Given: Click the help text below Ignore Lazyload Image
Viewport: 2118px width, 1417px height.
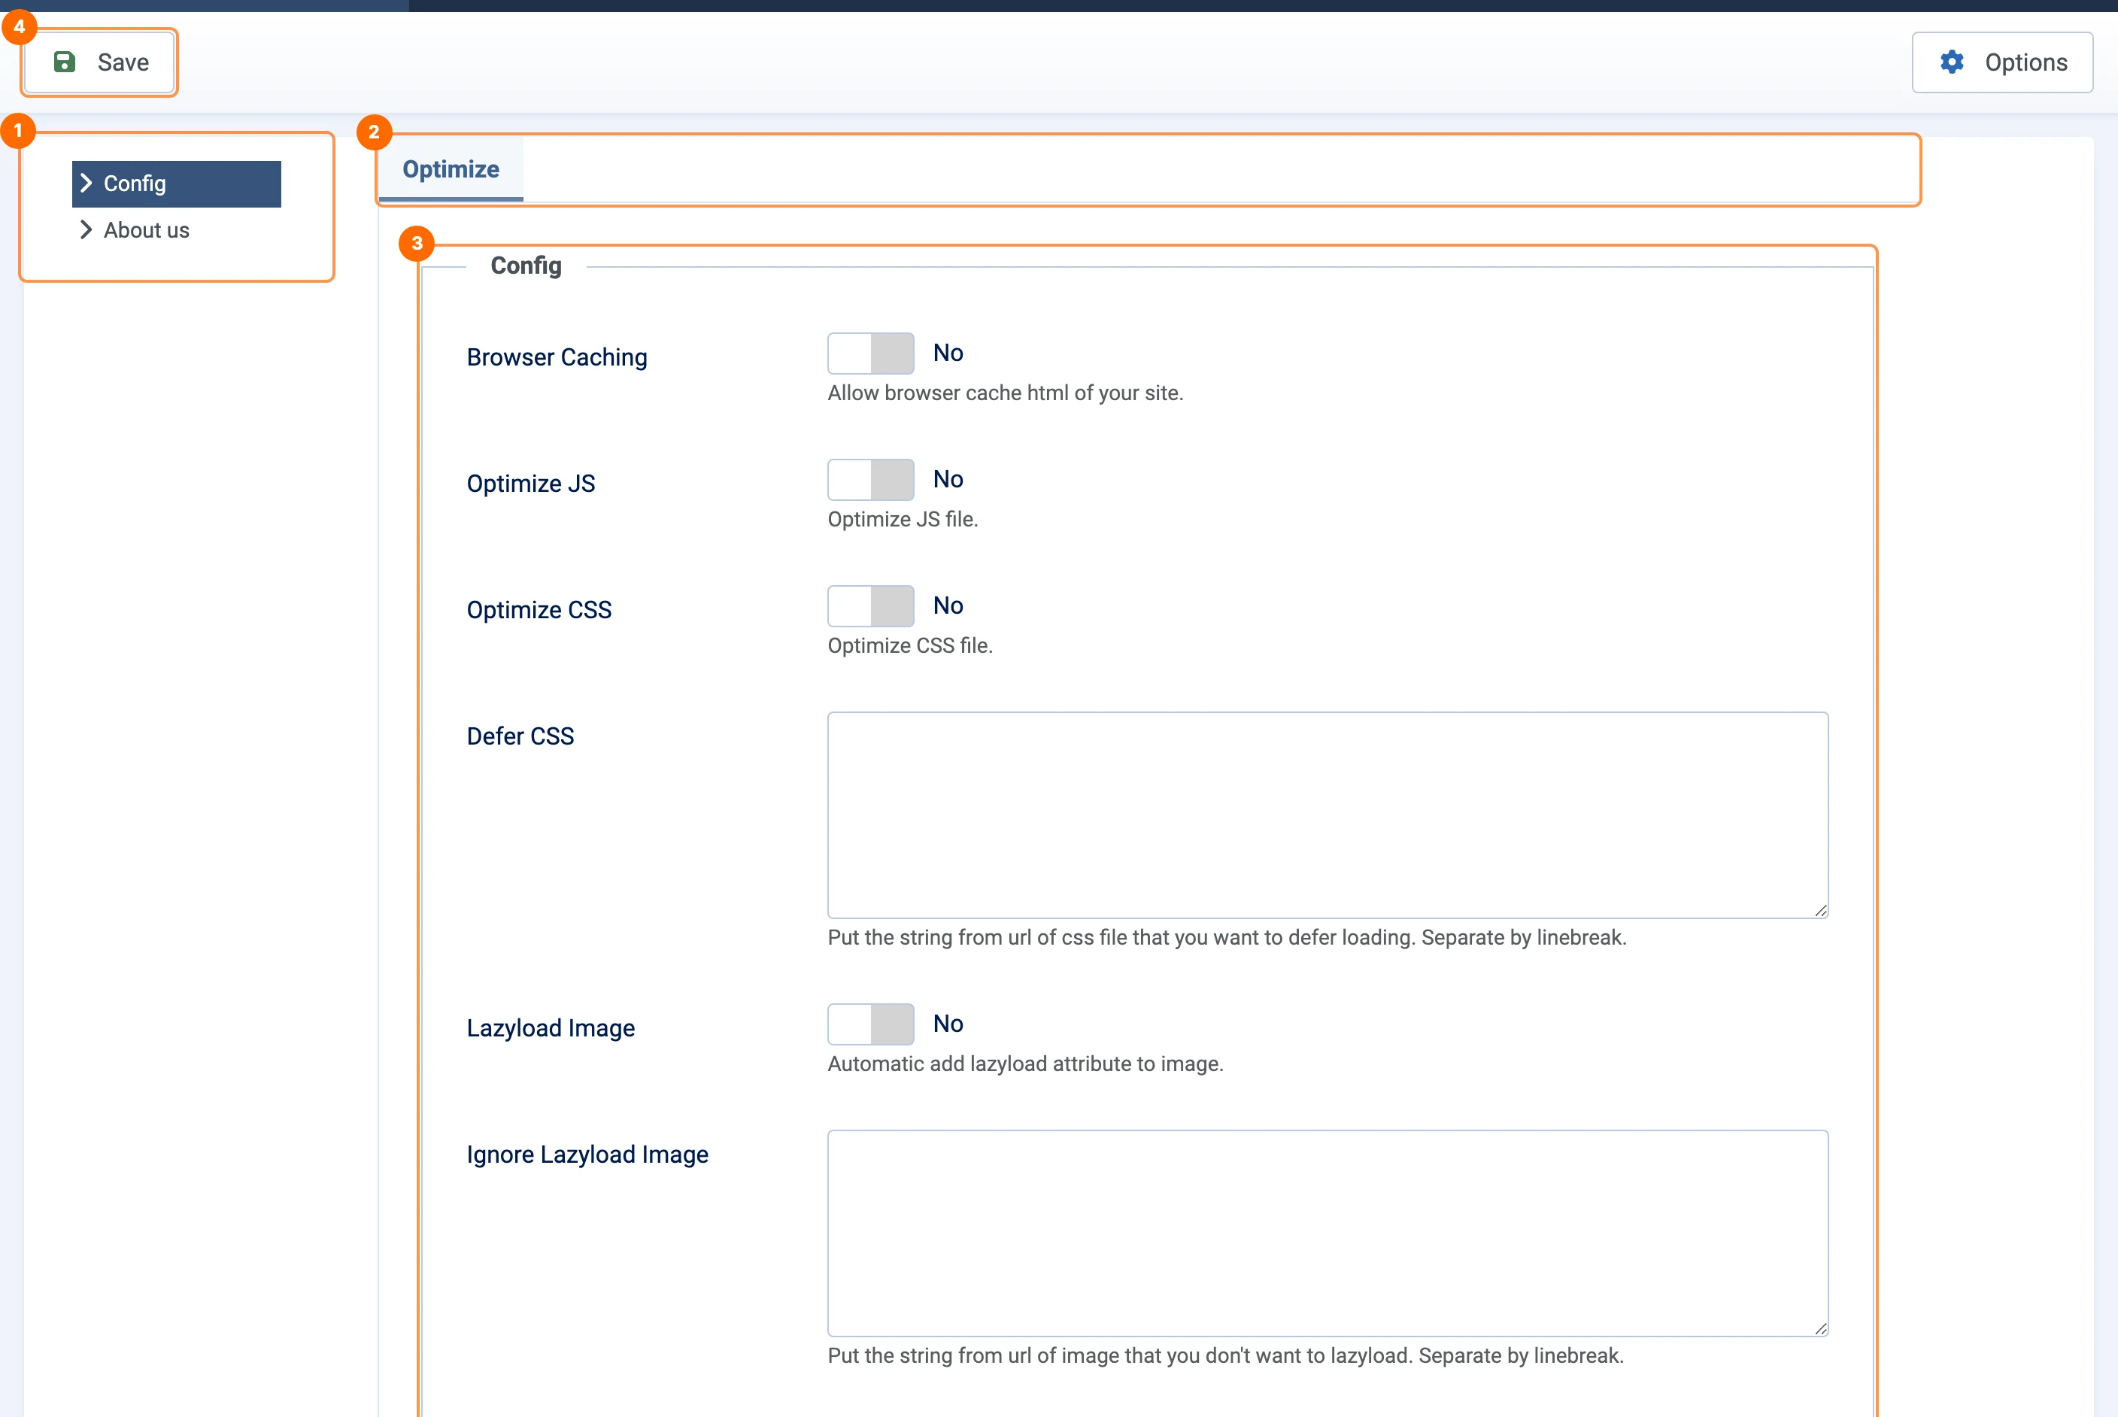Looking at the screenshot, I should 1225,1356.
